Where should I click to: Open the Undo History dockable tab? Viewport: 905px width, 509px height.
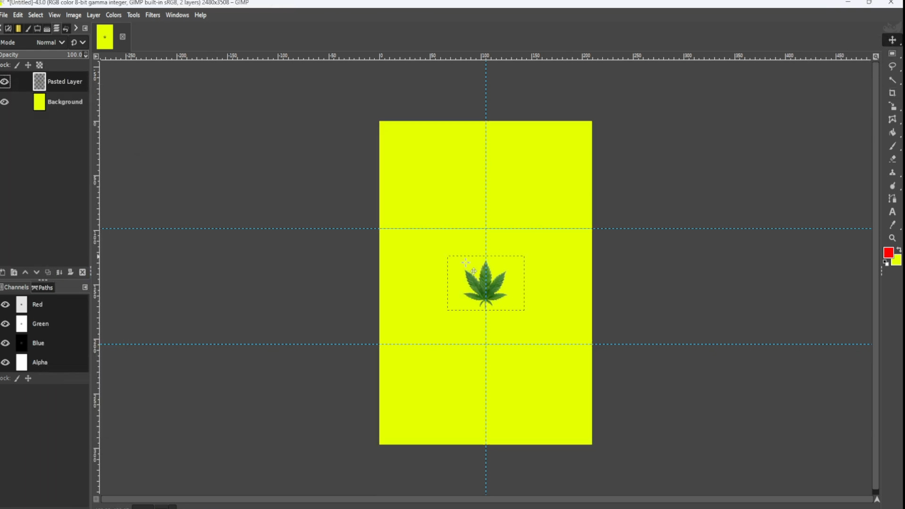(66, 29)
